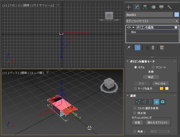Expand the ポリゴンを編集 modifier sub-objects
180x137 pixels.
[x=133, y=27]
